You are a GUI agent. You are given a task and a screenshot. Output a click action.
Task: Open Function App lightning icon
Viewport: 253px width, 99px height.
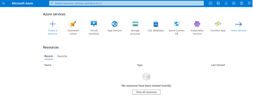point(218,24)
